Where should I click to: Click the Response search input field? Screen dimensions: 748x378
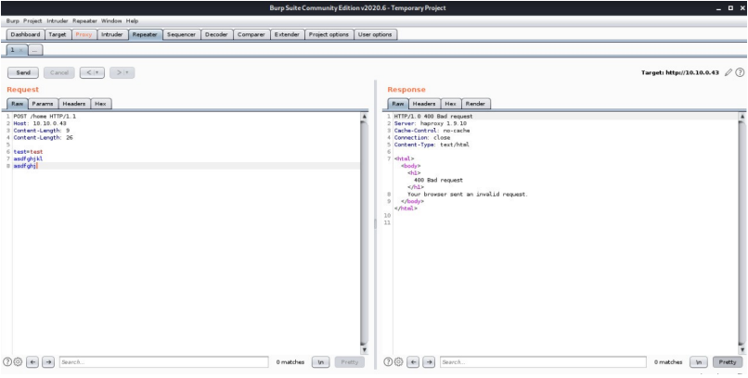[x=543, y=362]
